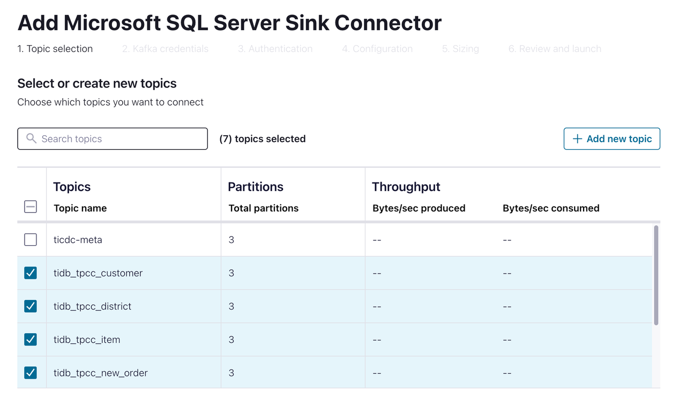Toggle the select-all topics header checkbox
Screen dimensions: 686x405
click(x=31, y=207)
